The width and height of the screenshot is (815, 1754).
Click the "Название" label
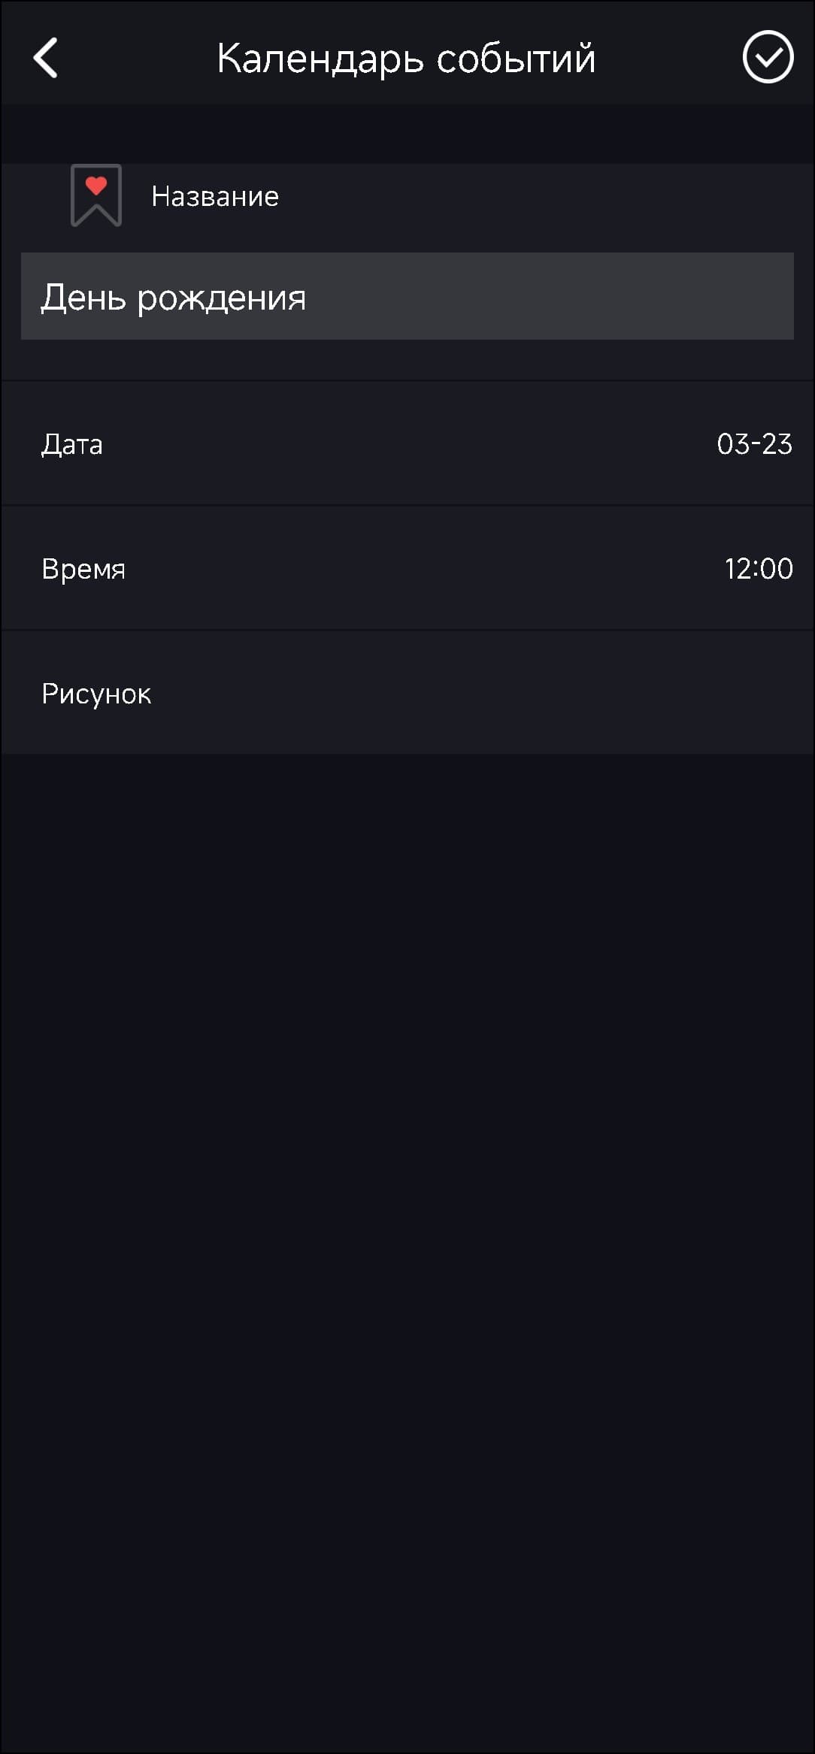pos(215,197)
